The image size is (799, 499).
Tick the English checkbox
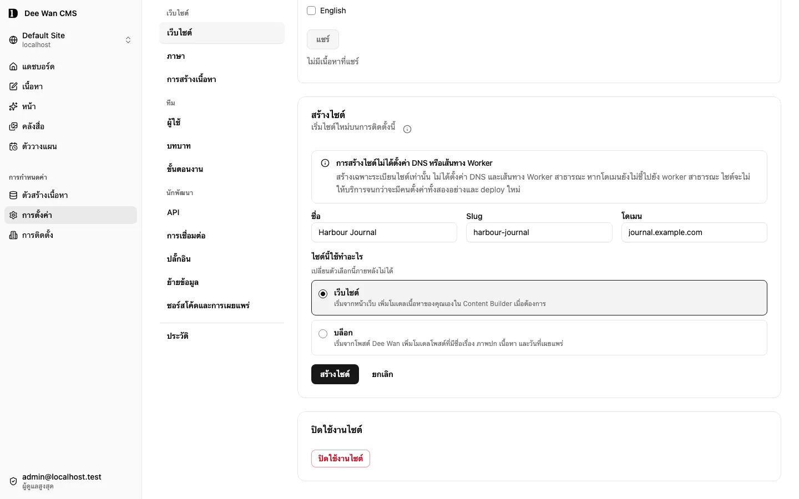(311, 11)
